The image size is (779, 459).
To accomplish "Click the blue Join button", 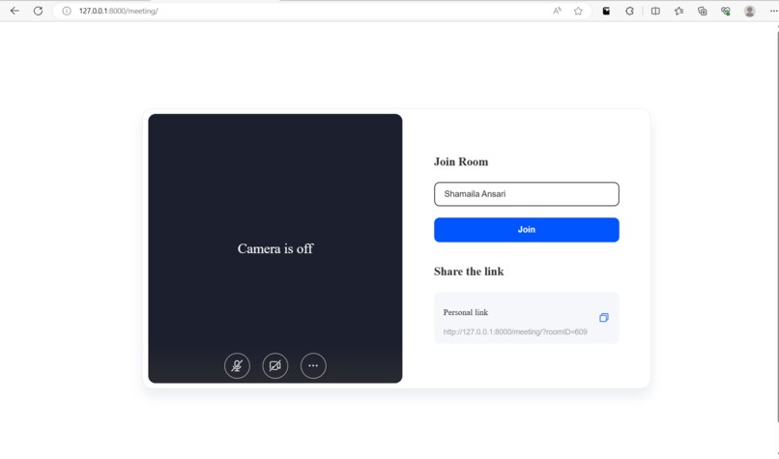I will (527, 230).
